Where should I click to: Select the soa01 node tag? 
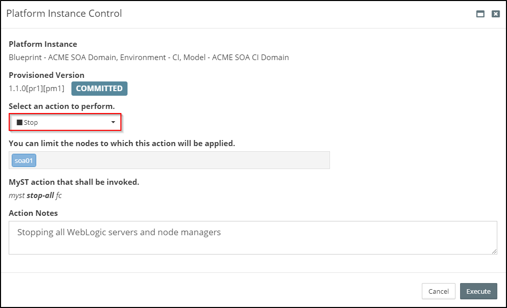click(24, 160)
